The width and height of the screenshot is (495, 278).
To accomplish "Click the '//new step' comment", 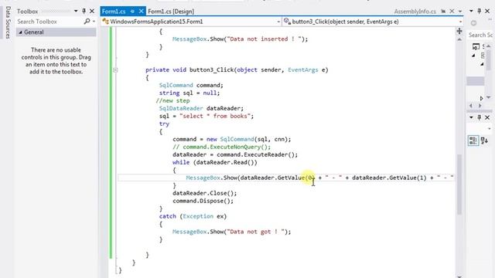I will (x=172, y=101).
